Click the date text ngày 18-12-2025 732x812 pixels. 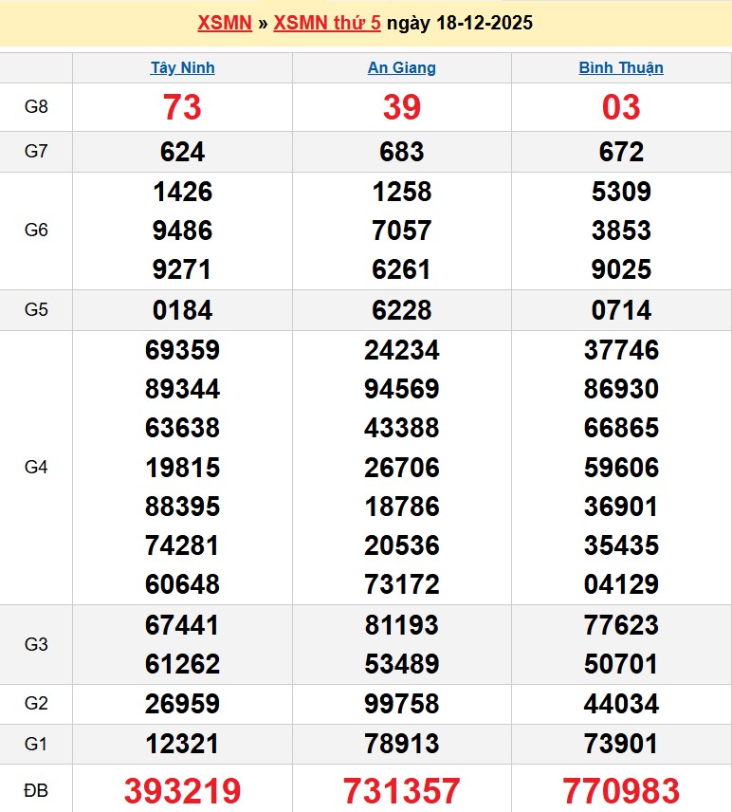click(x=459, y=24)
